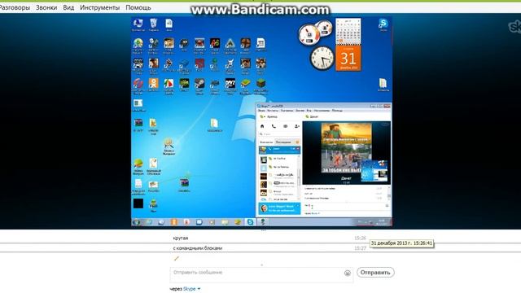Click the 15:27 message timestamp
This screenshot has width=521, height=293.
360,248
